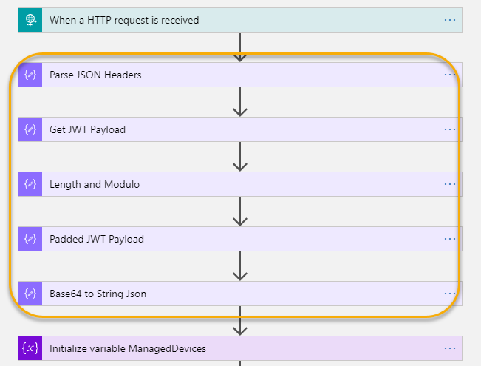481x366 pixels.
Task: Open ellipsis menu for Parse JSON Headers
Action: [450, 75]
